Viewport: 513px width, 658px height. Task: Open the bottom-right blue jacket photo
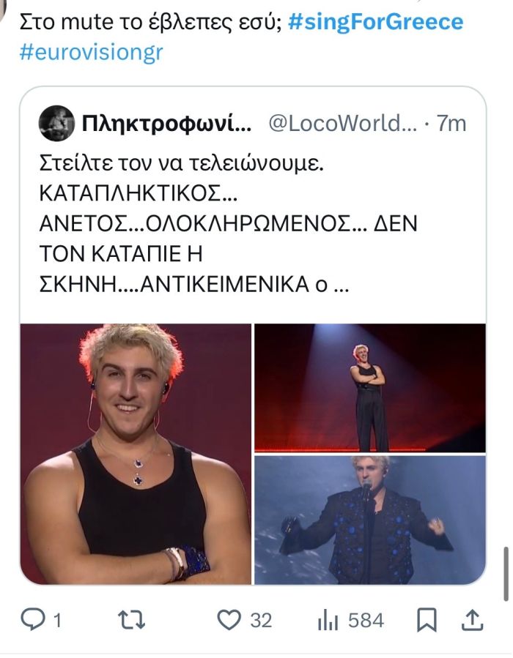tap(370, 520)
